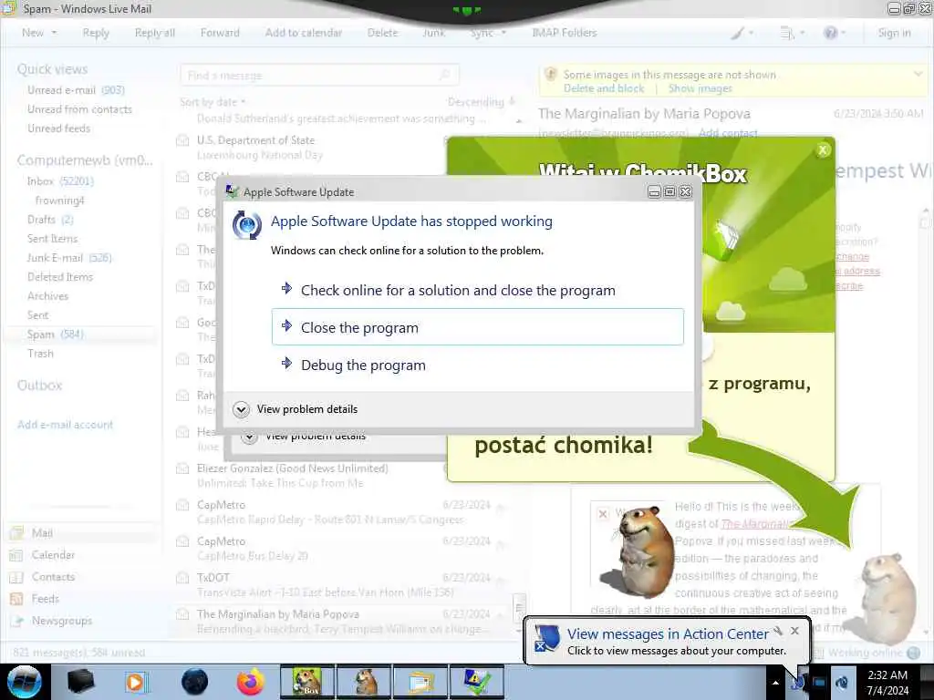Click Delete in the mail toolbar
This screenshot has height=700, width=934.
[x=382, y=33]
